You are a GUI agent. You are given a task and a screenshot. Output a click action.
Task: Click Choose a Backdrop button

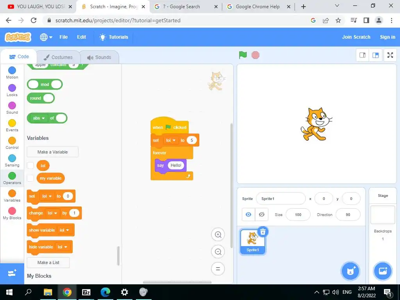point(383,271)
